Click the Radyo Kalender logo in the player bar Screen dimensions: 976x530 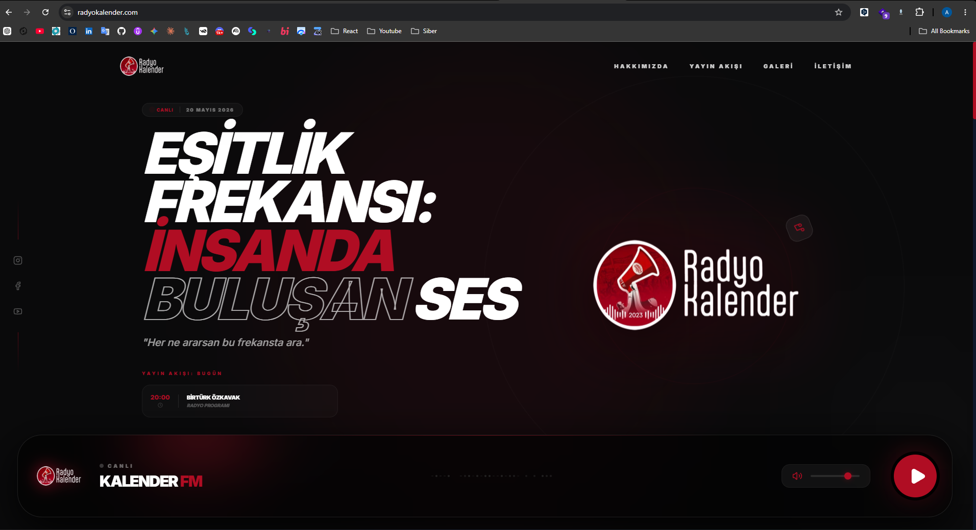[59, 476]
